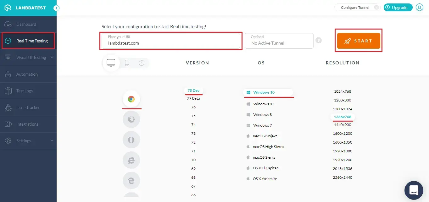
Task: Open the chat support widget
Action: [x=414, y=190]
